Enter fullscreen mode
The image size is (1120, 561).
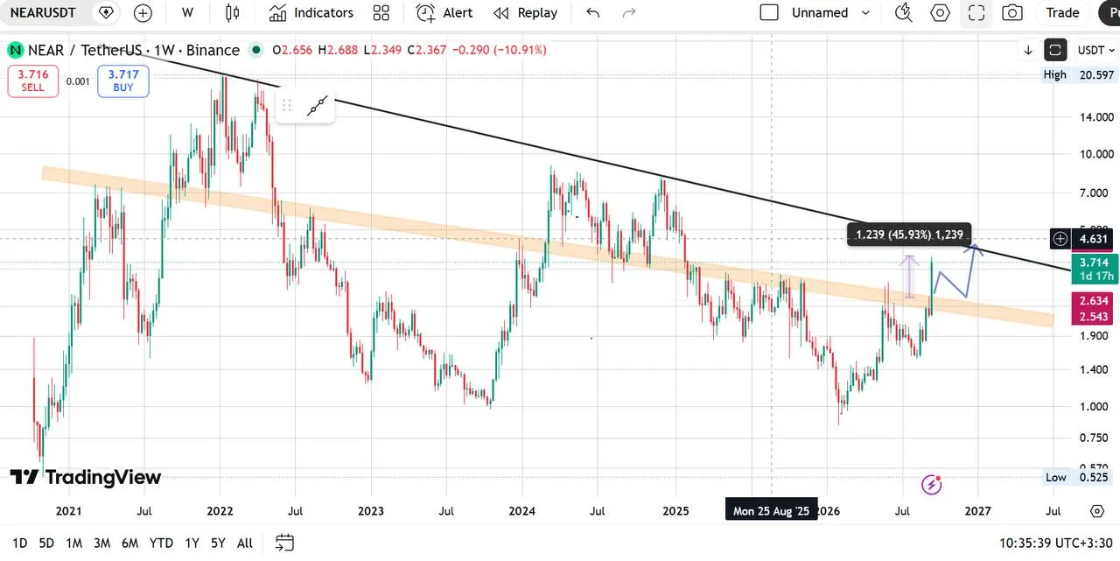tap(976, 13)
